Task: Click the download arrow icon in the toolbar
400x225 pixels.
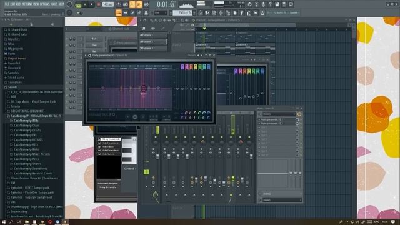Action: (262, 12)
